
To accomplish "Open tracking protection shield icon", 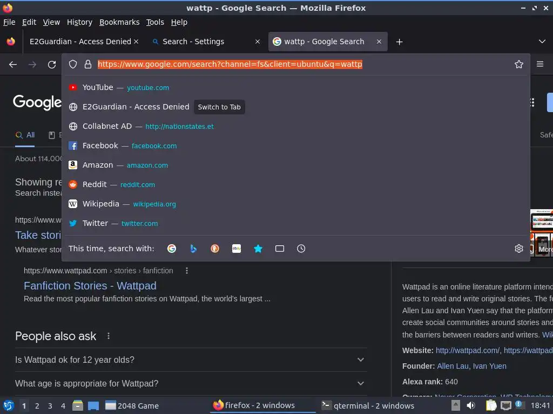I will (x=73, y=64).
